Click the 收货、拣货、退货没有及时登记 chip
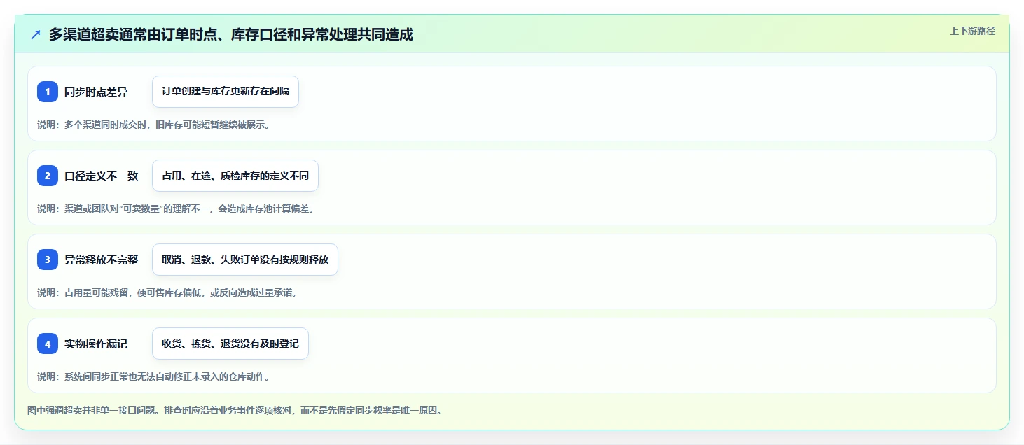The width and height of the screenshot is (1024, 445). click(230, 344)
